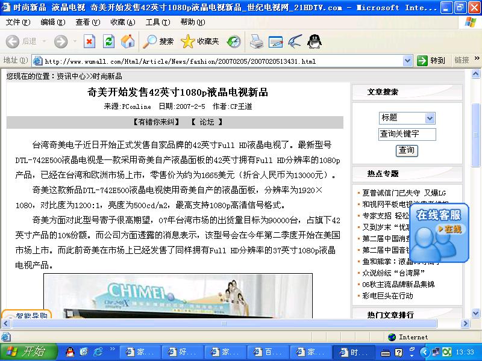Print the page using printer icon
The height and width of the screenshot is (361, 482).
pyautogui.click(x=257, y=42)
